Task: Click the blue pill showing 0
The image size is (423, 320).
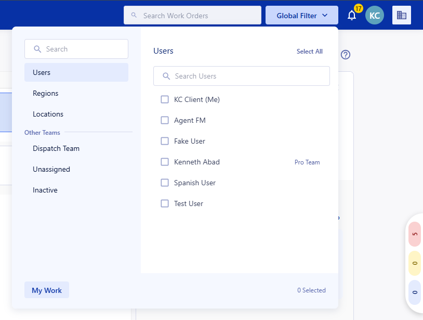Action: pos(415,292)
